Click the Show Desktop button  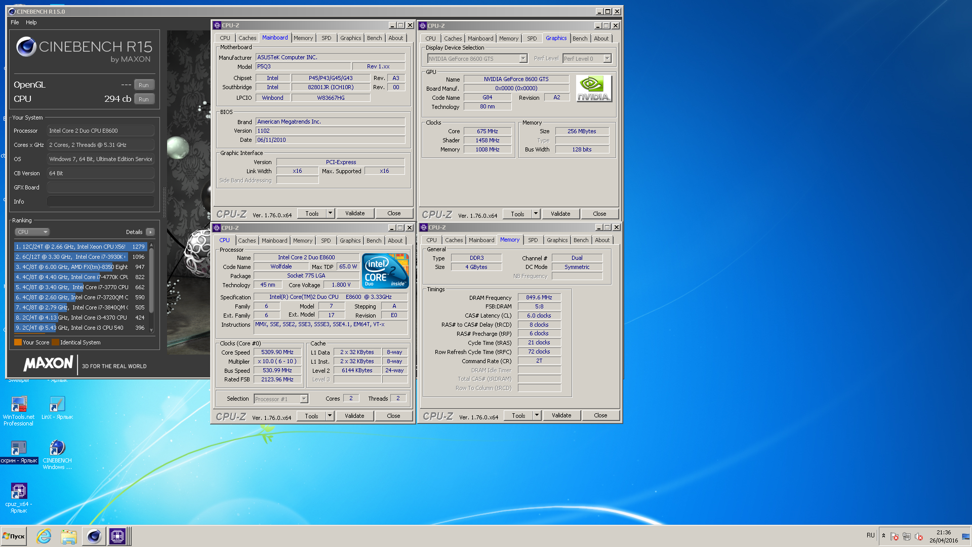(966, 536)
